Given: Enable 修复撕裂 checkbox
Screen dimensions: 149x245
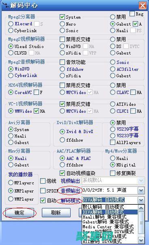Looking at the screenshot, I should point(112,173).
